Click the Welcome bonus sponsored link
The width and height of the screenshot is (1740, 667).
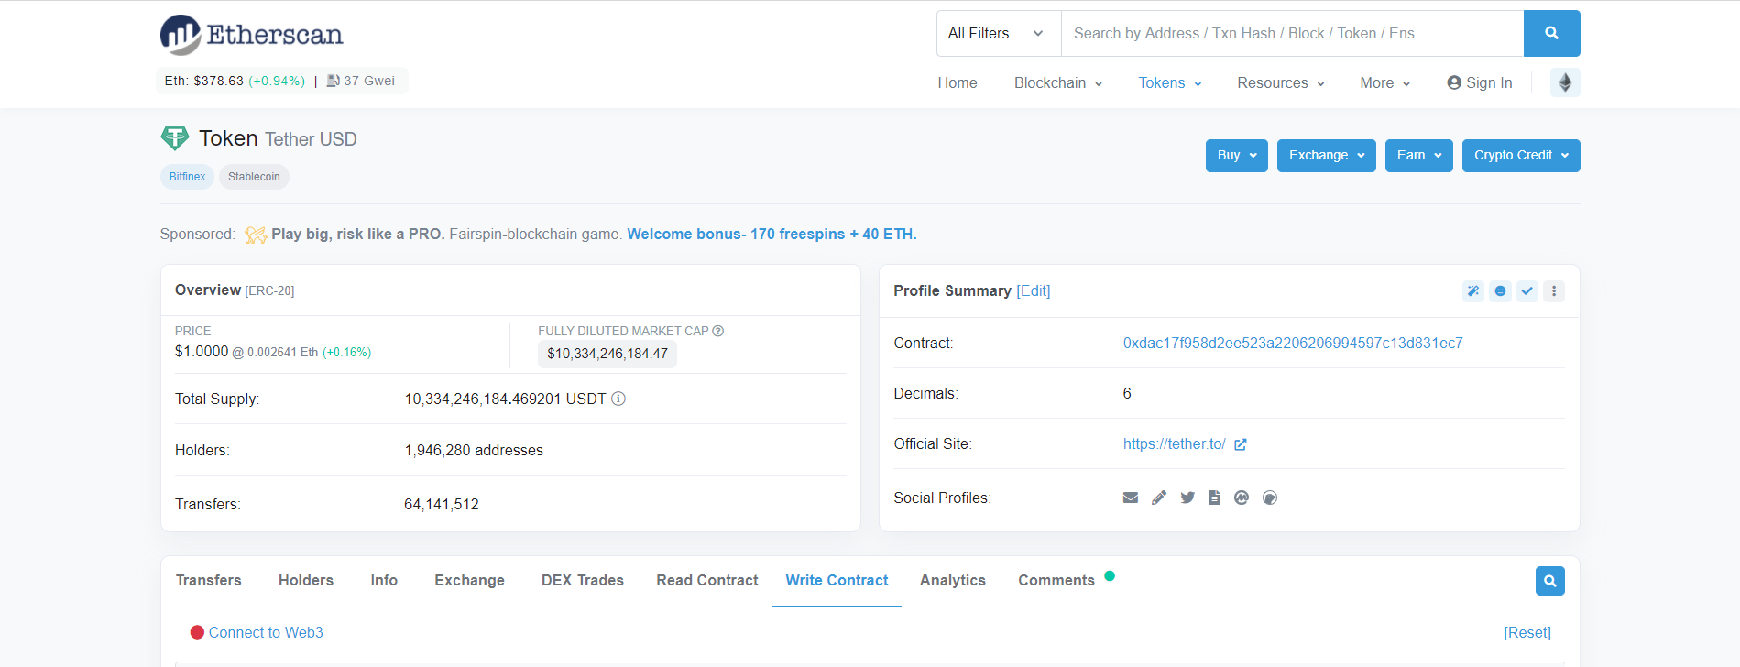[772, 234]
